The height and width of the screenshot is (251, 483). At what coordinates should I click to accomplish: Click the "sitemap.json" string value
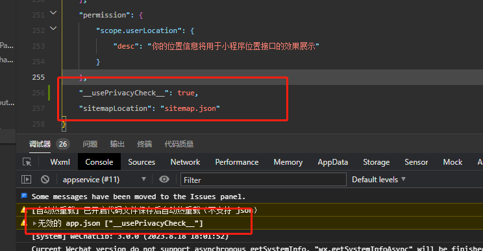[190, 108]
